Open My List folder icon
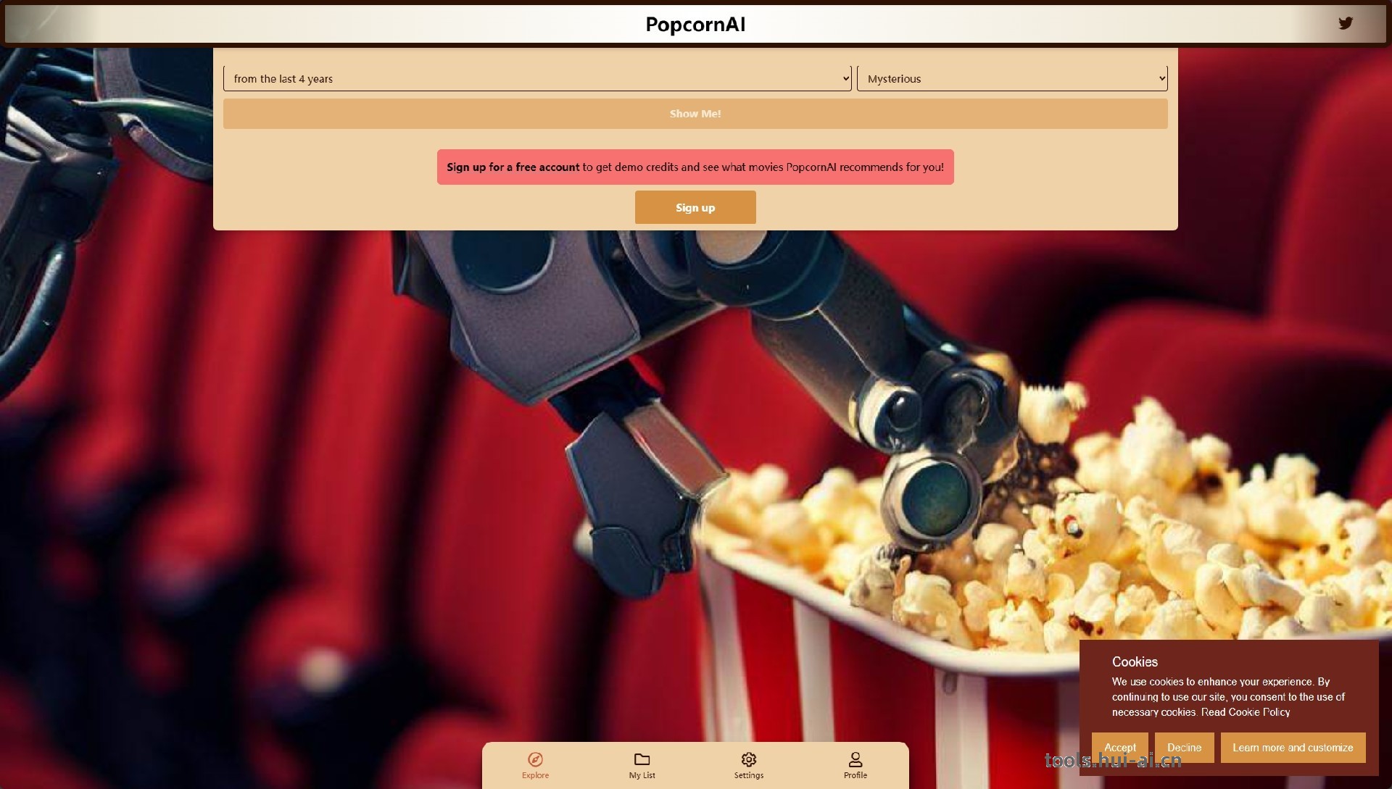Screen dimensions: 1392x789 point(642,759)
